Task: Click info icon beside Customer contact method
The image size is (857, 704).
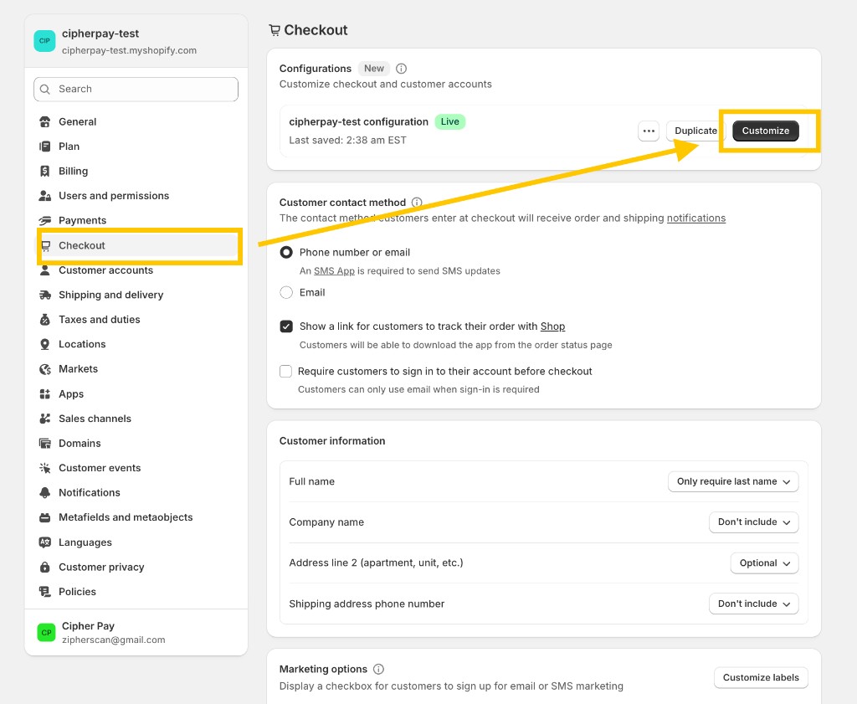Action: (417, 203)
